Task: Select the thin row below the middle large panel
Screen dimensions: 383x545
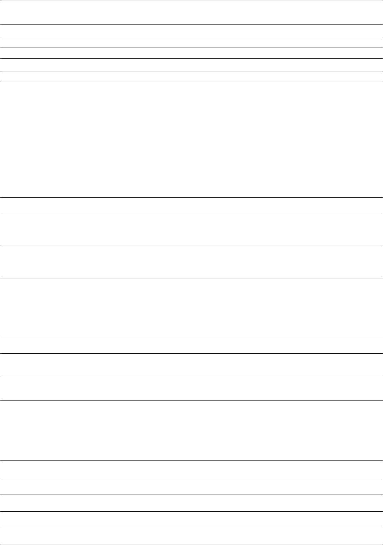Action: point(192,344)
